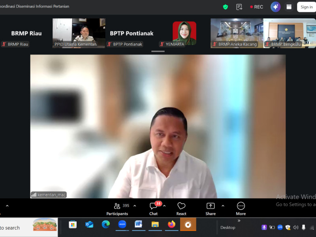316x237 pixels.
Task: Click the gallery strip divider handle
Action: click(158, 51)
